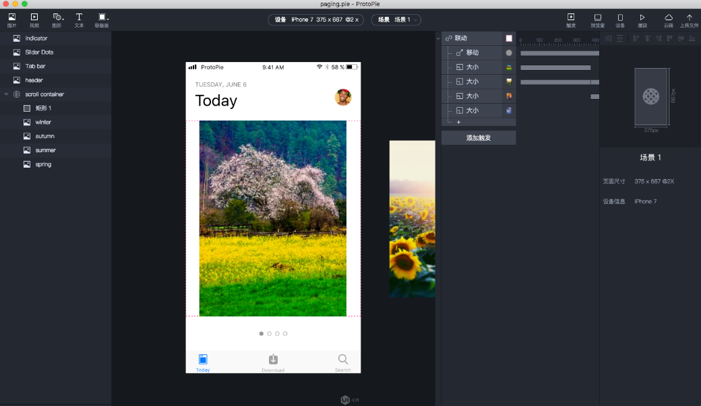Viewport: 701px width, 406px height.
Task: Click the white swatch beside chain trigger
Action: point(509,38)
